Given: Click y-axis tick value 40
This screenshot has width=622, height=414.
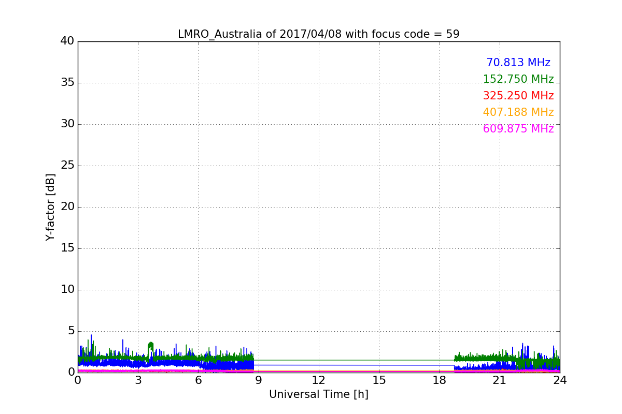Looking at the screenshot, I should (x=67, y=41).
